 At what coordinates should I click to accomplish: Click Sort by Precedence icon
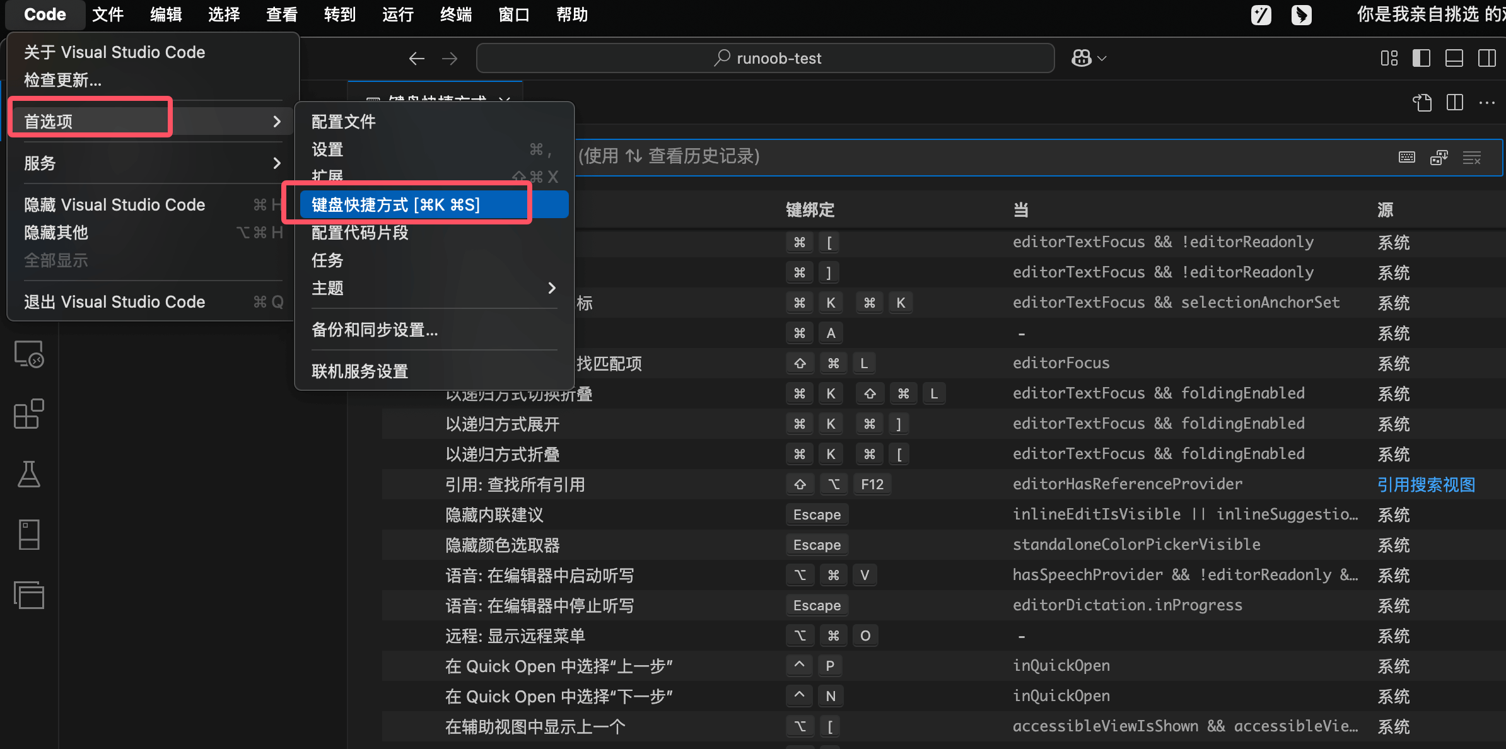(1439, 157)
